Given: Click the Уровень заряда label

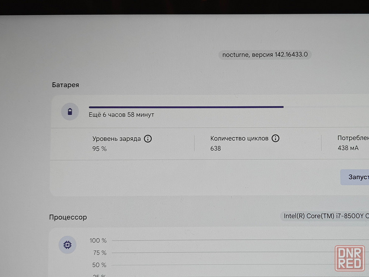Looking at the screenshot, I should pyautogui.click(x=116, y=139).
